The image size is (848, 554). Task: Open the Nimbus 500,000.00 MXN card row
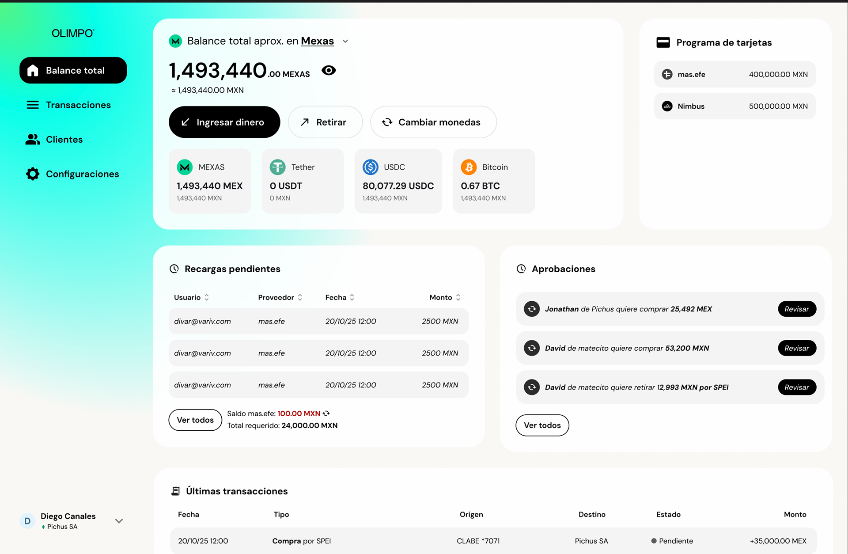coord(734,106)
